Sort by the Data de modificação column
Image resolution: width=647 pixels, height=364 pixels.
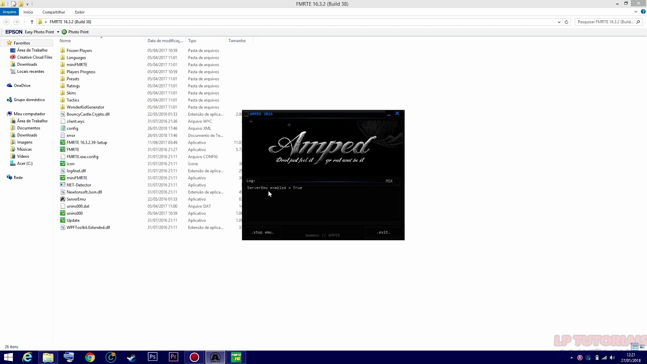(x=166, y=40)
